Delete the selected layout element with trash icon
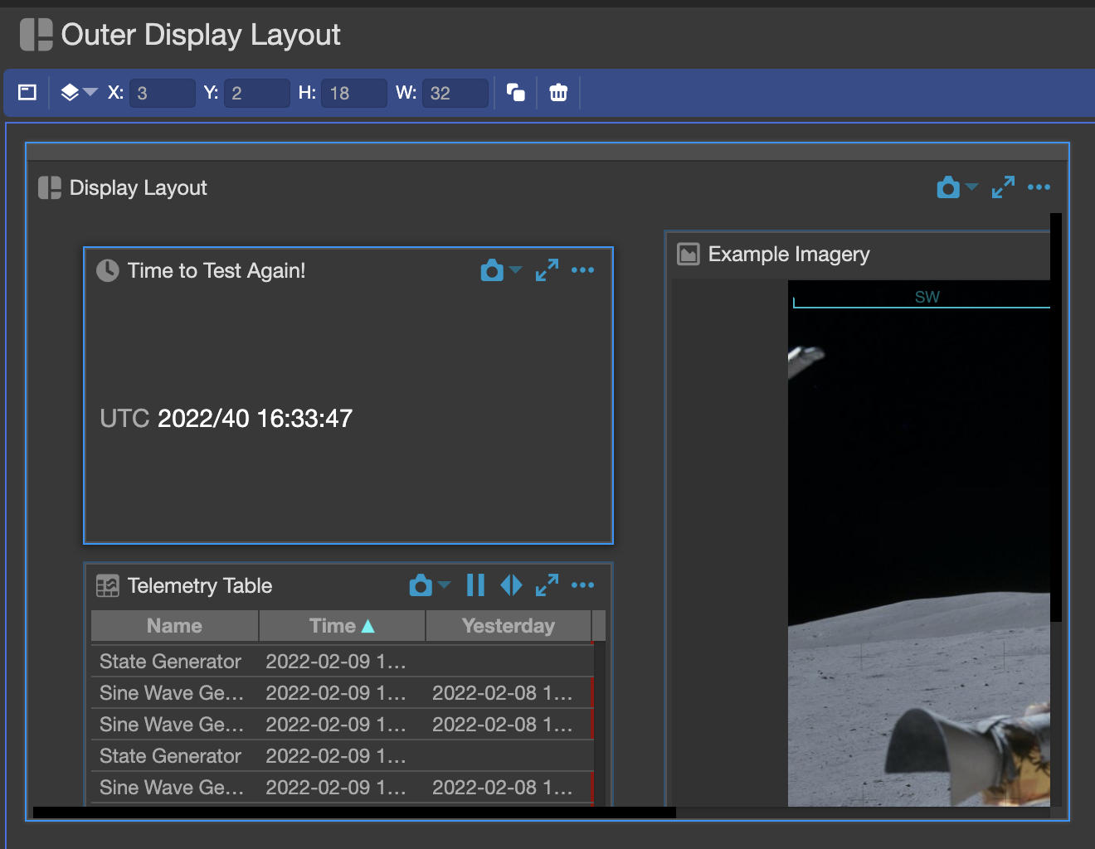 click(x=558, y=92)
